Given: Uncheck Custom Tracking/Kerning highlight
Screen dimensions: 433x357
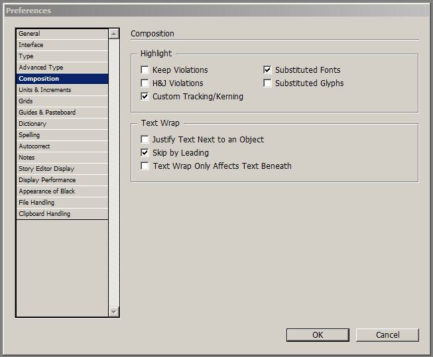Looking at the screenshot, I should click(x=145, y=96).
